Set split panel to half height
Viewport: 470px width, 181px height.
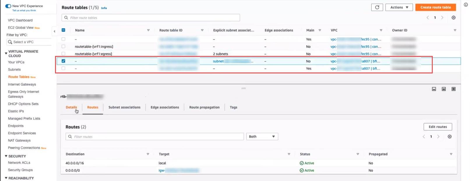click(444, 89)
